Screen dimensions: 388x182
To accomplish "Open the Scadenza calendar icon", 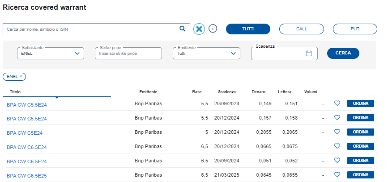I will pyautogui.click(x=309, y=53).
